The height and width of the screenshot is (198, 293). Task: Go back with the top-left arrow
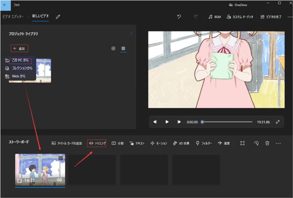coord(5,5)
